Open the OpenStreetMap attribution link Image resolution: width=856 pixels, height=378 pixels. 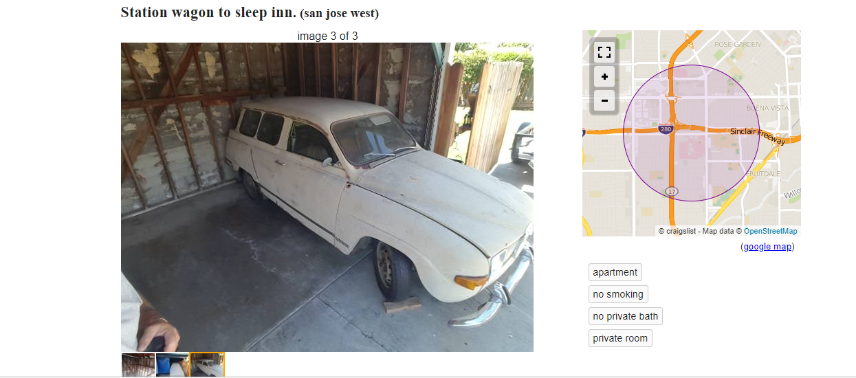click(x=770, y=232)
